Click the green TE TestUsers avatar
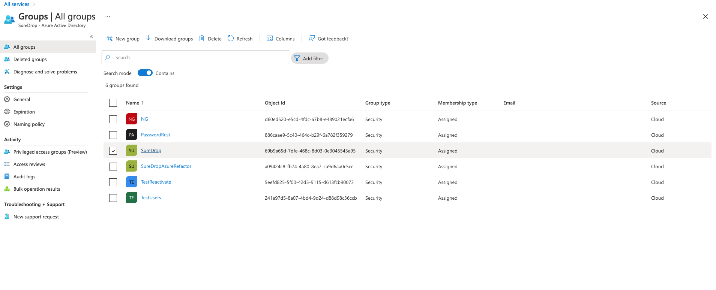The height and width of the screenshot is (290, 716). coord(132,198)
